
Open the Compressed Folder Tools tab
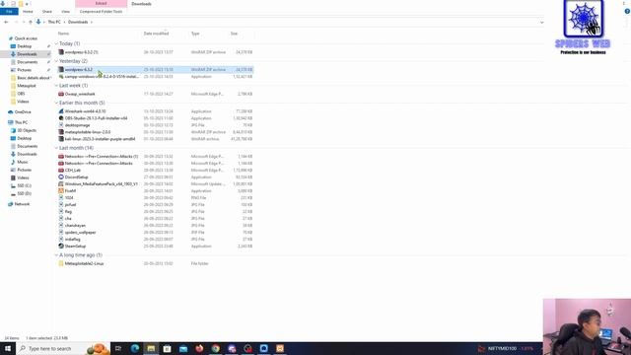pyautogui.click(x=101, y=12)
